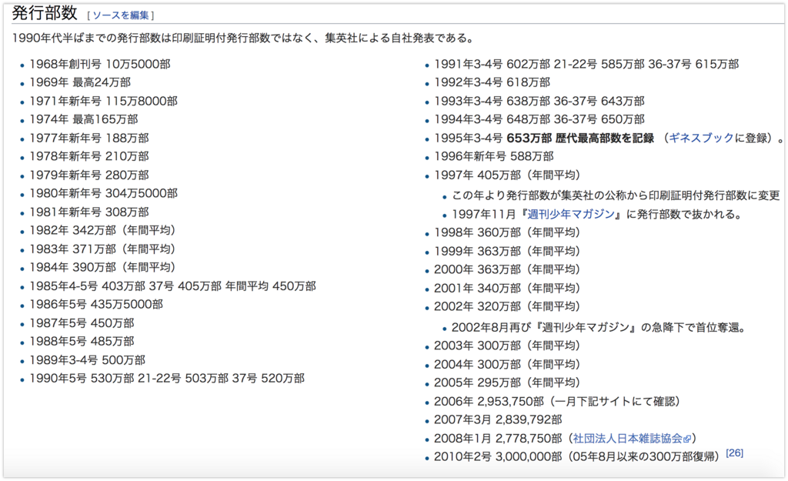Select the 1991年3-4号 602万部 entry
Screen dimensions: 788x481
(586, 65)
